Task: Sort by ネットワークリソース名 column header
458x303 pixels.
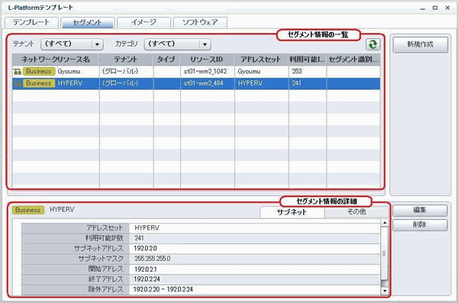Action: click(x=56, y=60)
